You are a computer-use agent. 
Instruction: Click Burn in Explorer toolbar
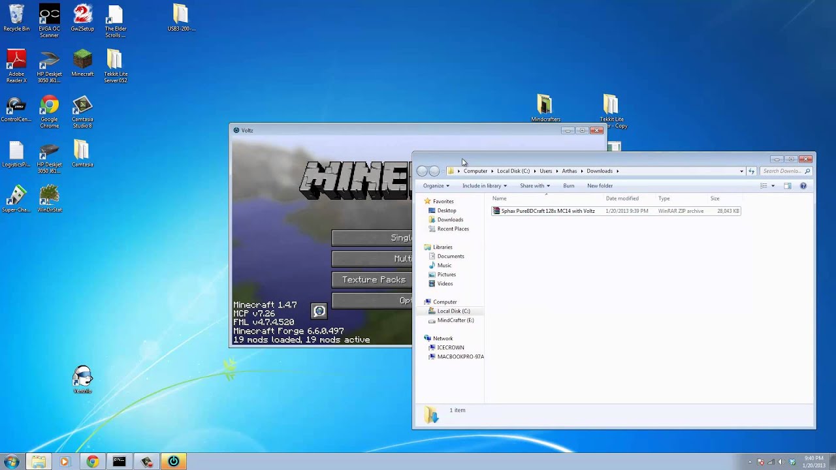click(x=569, y=186)
